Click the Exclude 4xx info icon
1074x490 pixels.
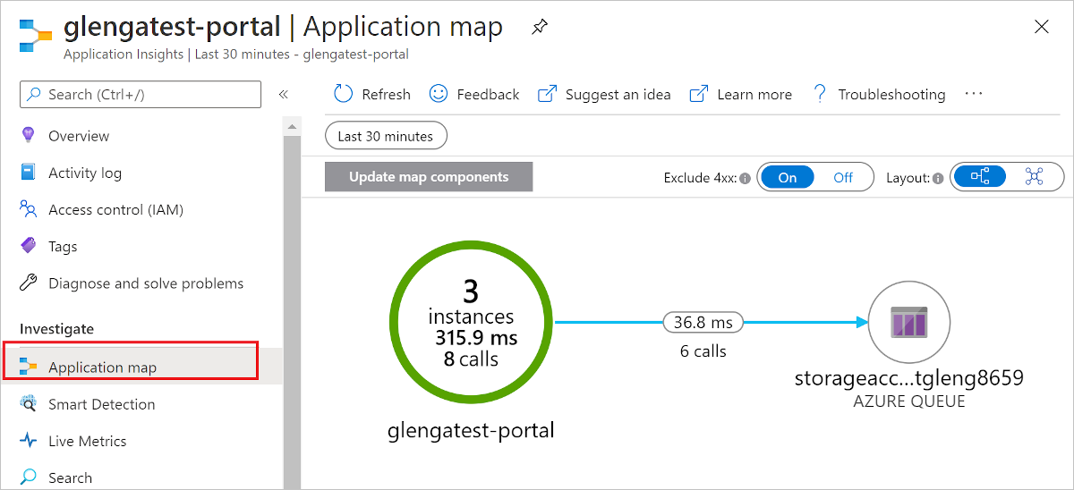(x=746, y=178)
